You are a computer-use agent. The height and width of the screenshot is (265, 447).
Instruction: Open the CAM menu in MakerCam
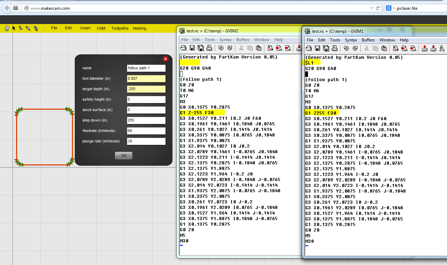coord(101,28)
